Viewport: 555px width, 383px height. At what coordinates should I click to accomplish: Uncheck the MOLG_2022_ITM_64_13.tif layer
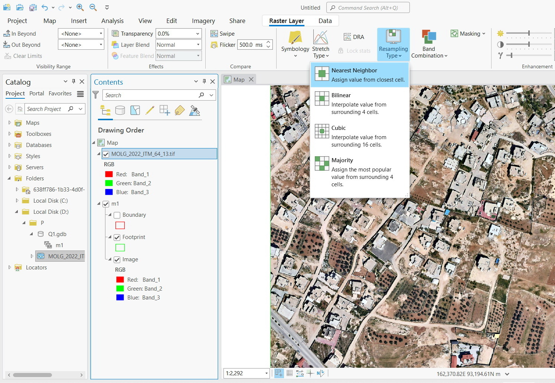pyautogui.click(x=106, y=154)
